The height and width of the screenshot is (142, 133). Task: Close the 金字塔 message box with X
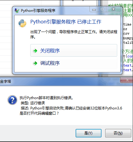coord(127,80)
